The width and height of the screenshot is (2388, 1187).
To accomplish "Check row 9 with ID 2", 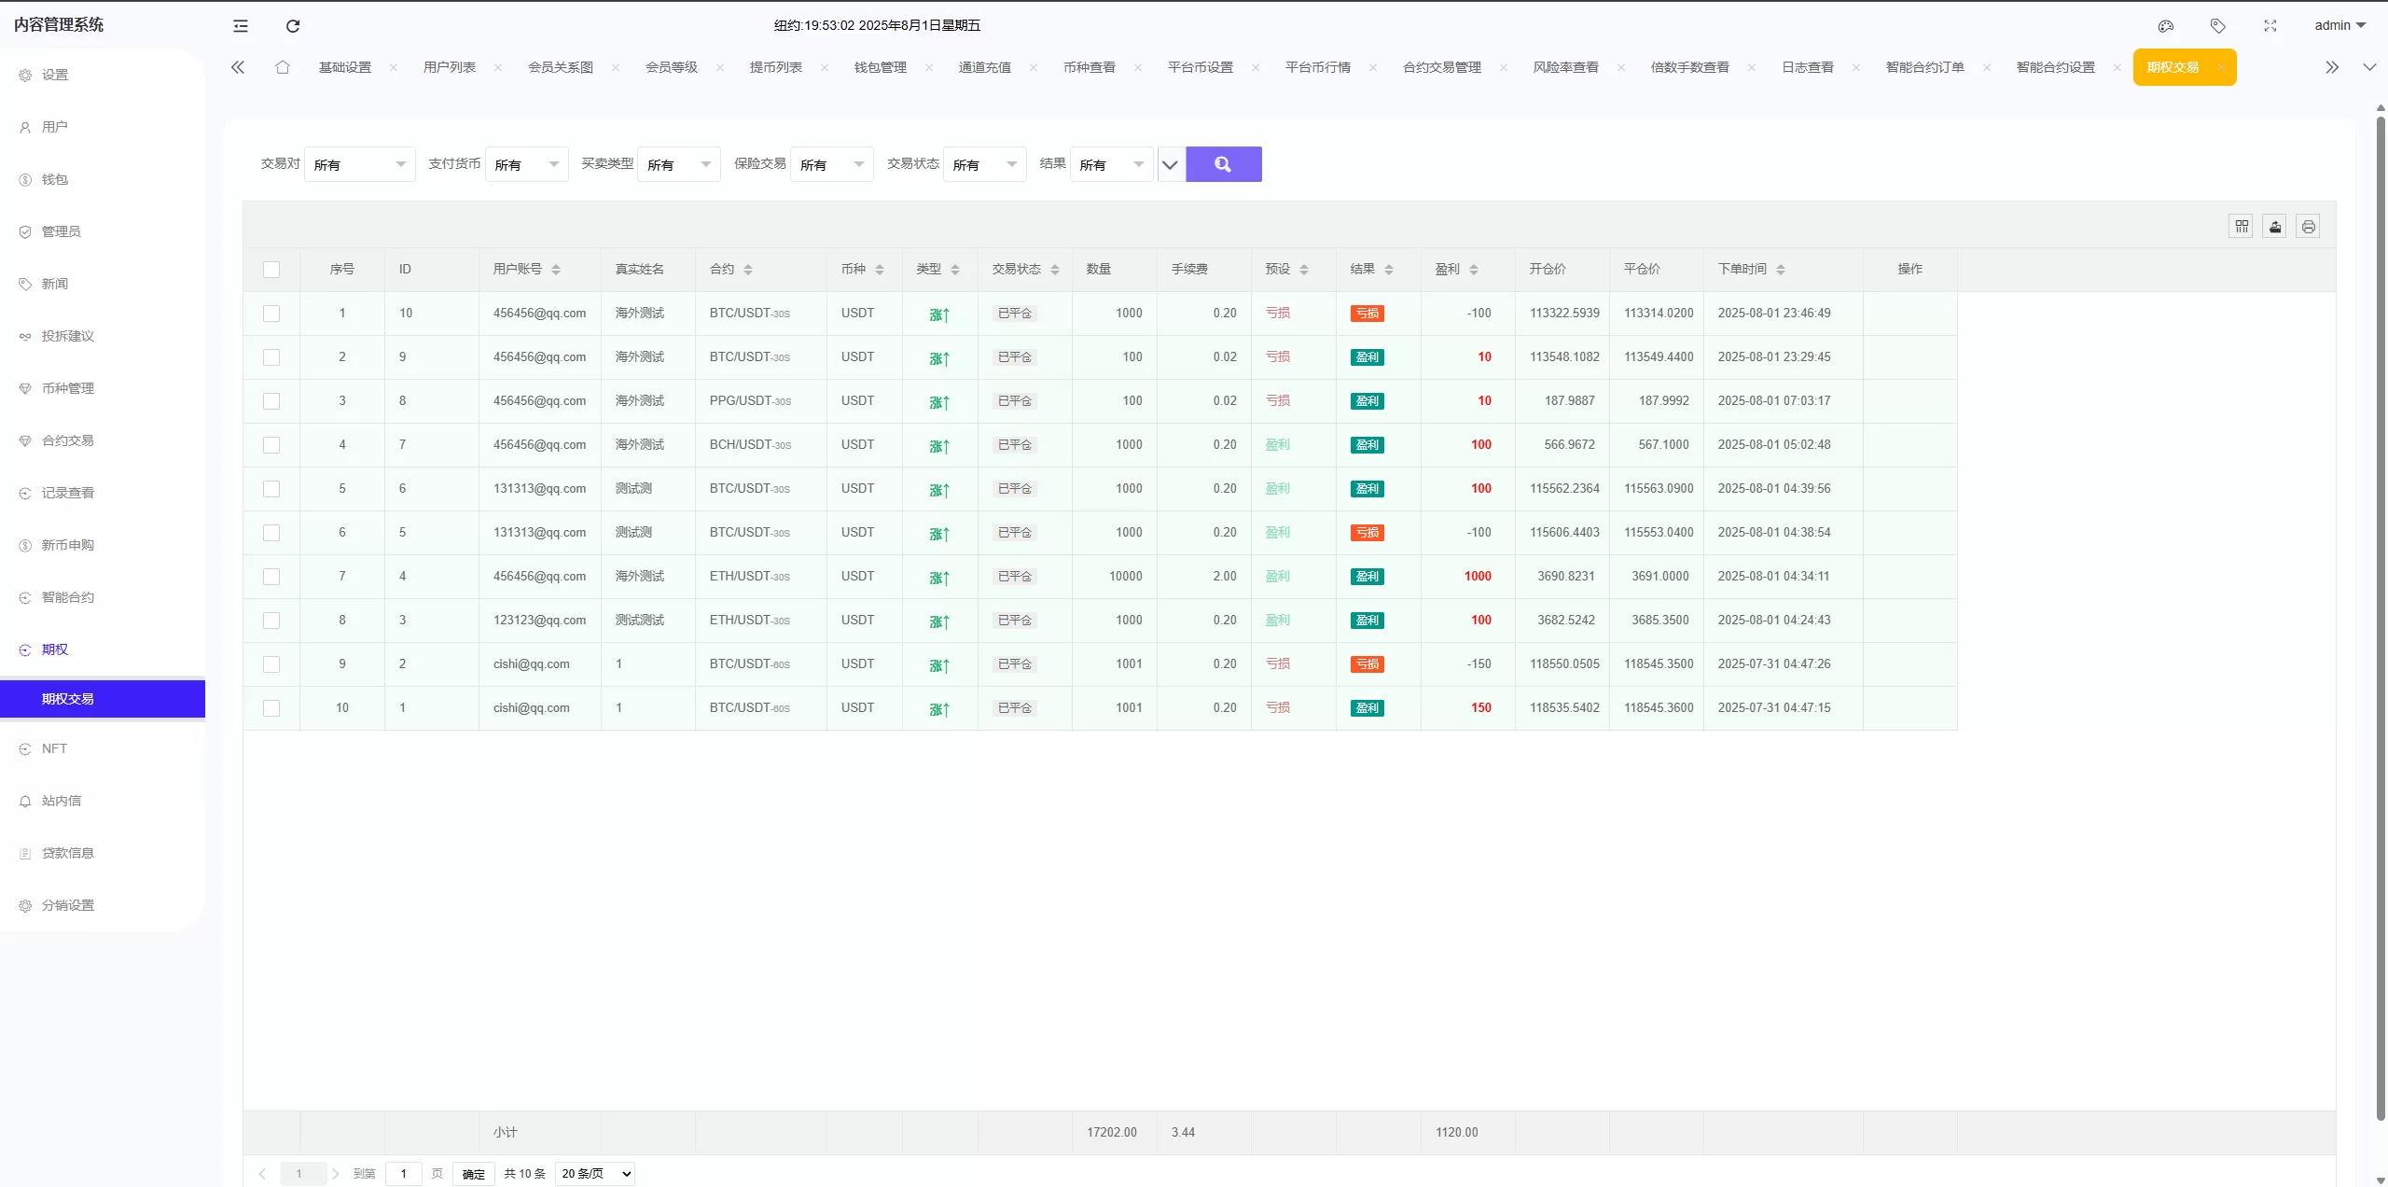I will pos(271,664).
